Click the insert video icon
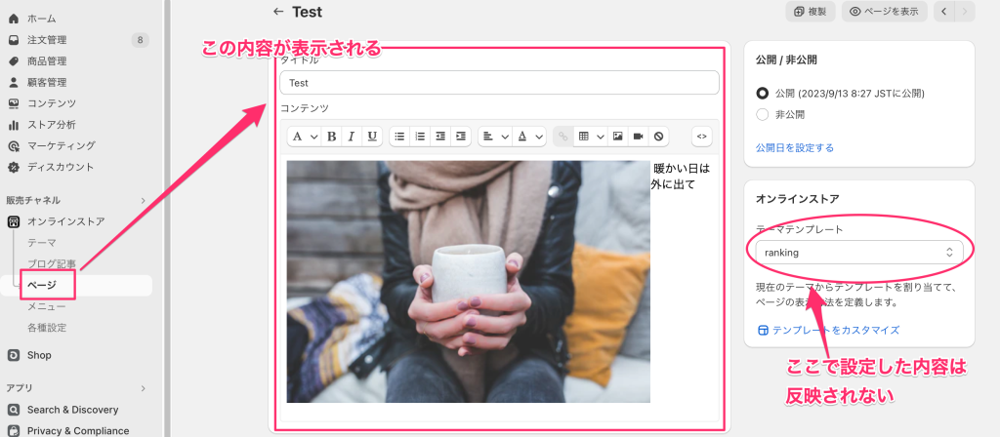The width and height of the screenshot is (1000, 437). 638,137
